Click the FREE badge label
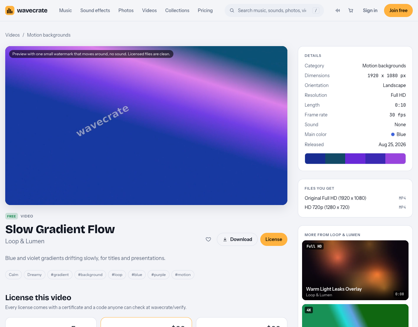The width and height of the screenshot is (418, 327). (x=11, y=216)
